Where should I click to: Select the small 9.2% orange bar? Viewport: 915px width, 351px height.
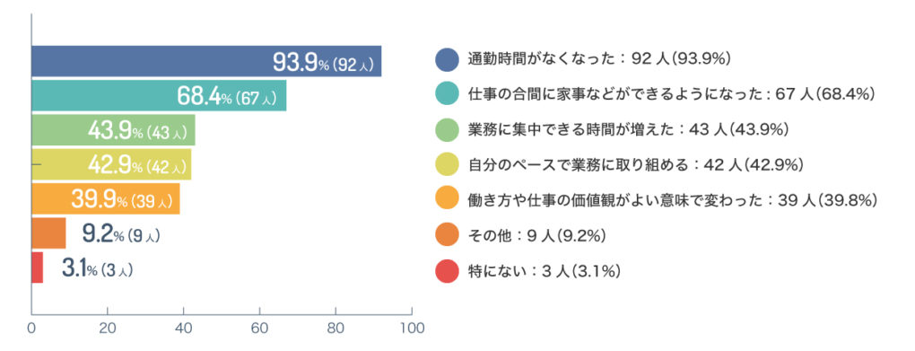tap(48, 233)
